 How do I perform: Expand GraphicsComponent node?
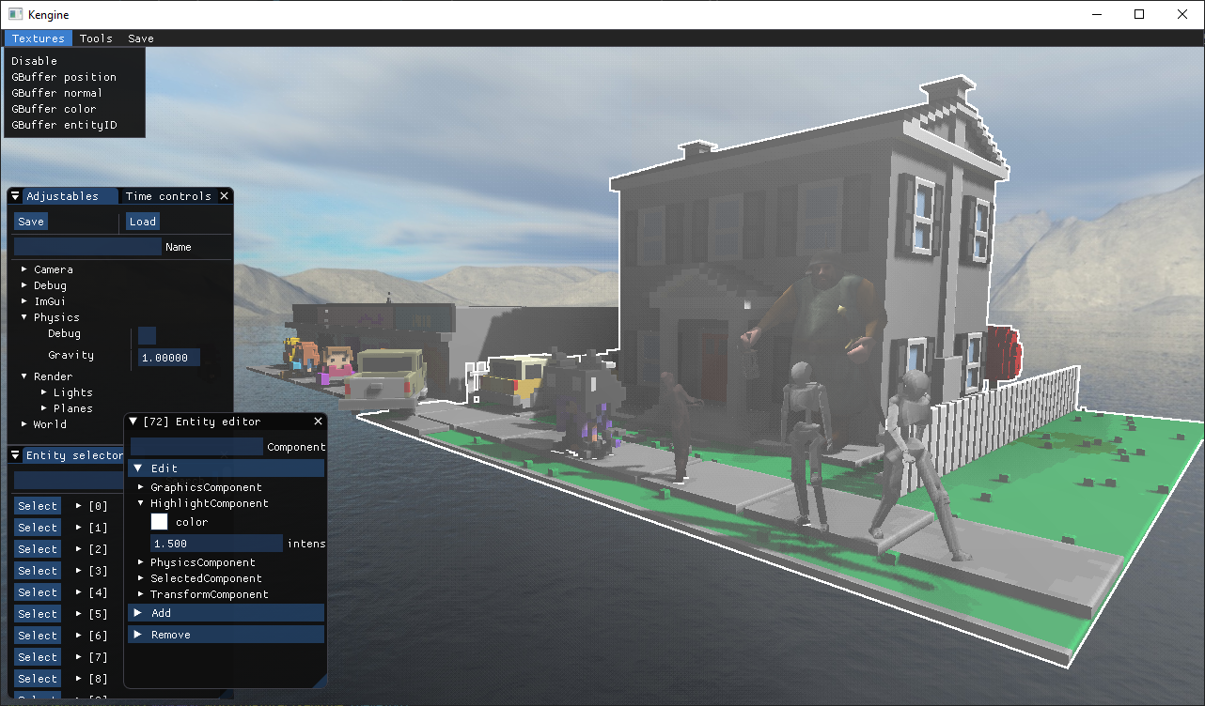pyautogui.click(x=141, y=487)
